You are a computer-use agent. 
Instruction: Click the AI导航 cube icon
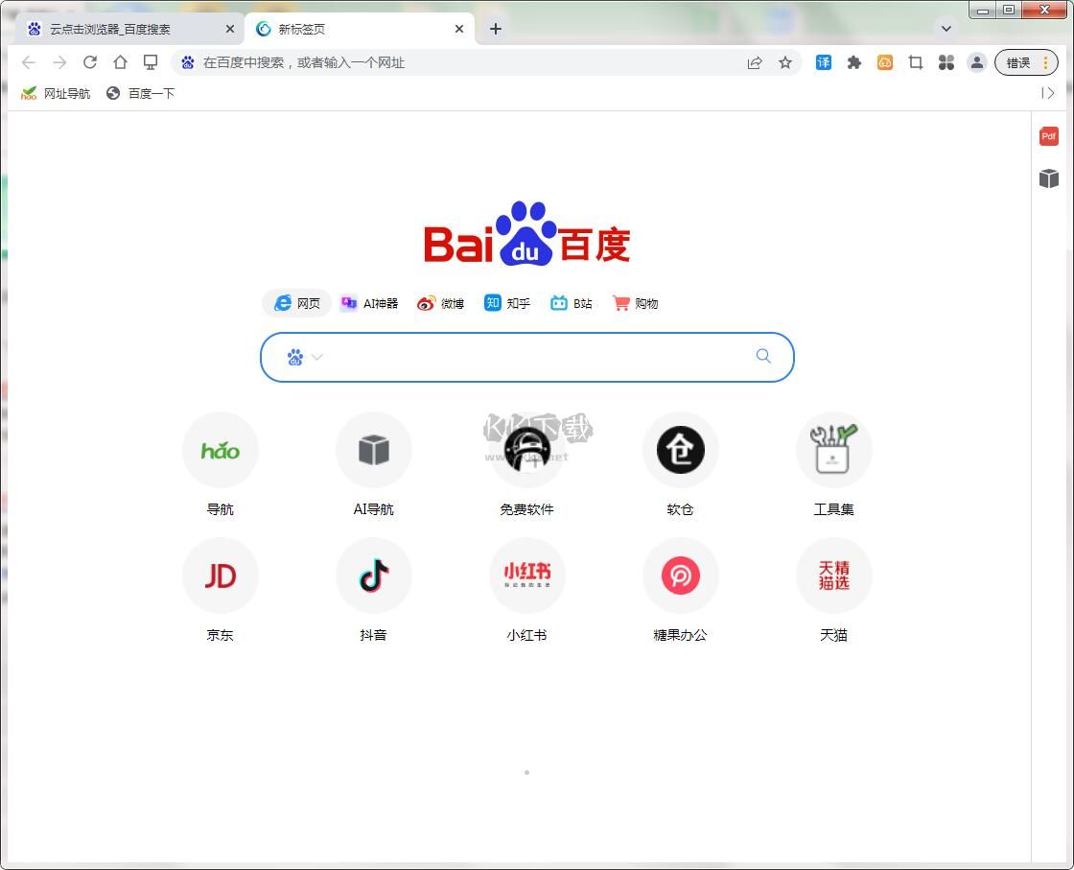[x=374, y=450]
